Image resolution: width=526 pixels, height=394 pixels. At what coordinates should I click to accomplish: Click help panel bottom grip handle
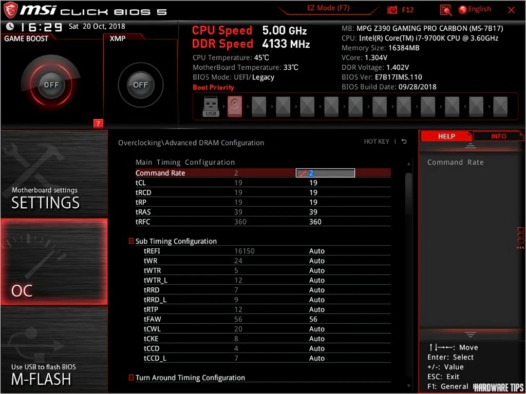click(471, 334)
